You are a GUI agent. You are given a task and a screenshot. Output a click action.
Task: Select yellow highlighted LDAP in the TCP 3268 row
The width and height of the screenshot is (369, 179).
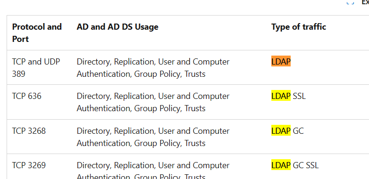click(281, 130)
